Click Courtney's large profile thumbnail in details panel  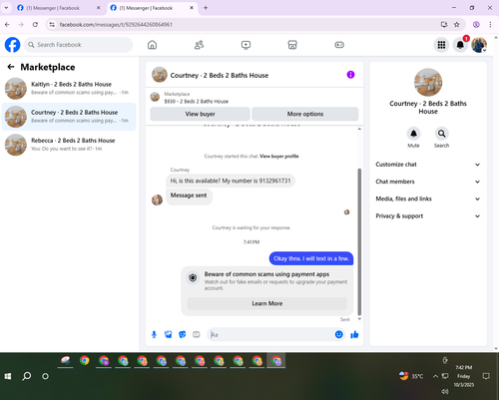pos(428,83)
